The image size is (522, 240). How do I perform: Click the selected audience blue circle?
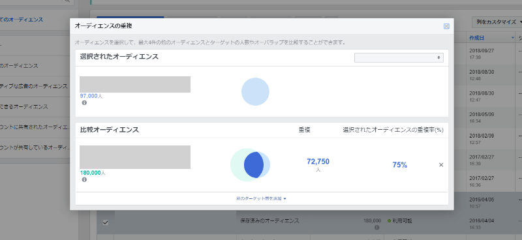click(255, 91)
